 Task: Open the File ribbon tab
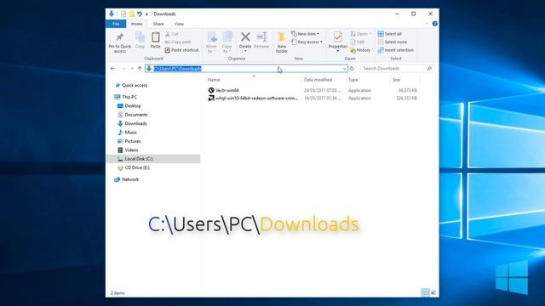click(116, 24)
